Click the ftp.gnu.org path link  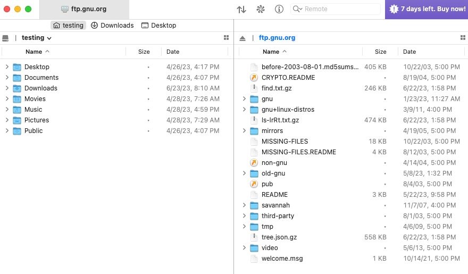coord(277,38)
